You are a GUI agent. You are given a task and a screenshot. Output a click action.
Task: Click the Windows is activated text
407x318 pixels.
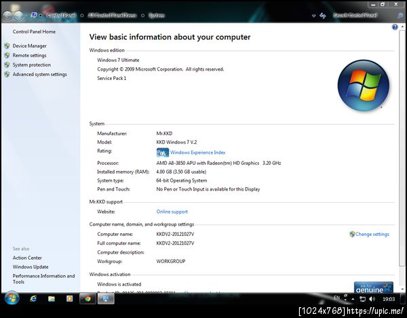click(119, 284)
